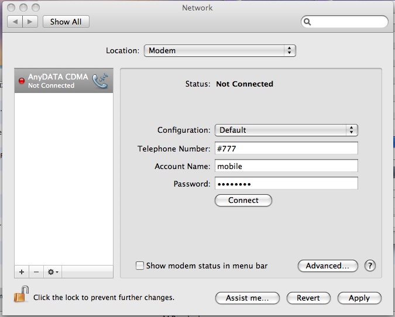Open the help question mark button
This screenshot has height=317, width=395.
pyautogui.click(x=370, y=266)
